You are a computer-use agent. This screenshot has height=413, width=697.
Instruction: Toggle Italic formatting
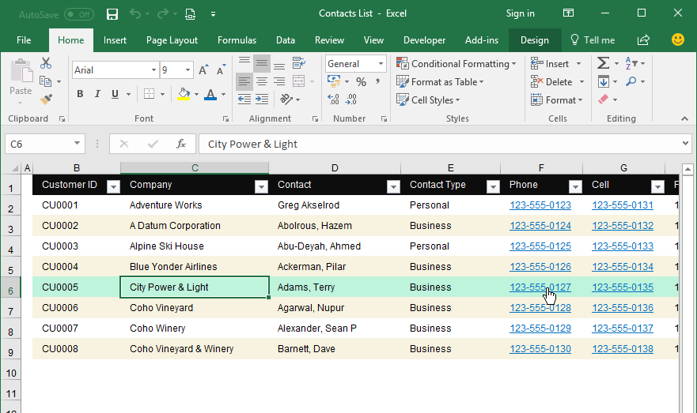pyautogui.click(x=97, y=94)
